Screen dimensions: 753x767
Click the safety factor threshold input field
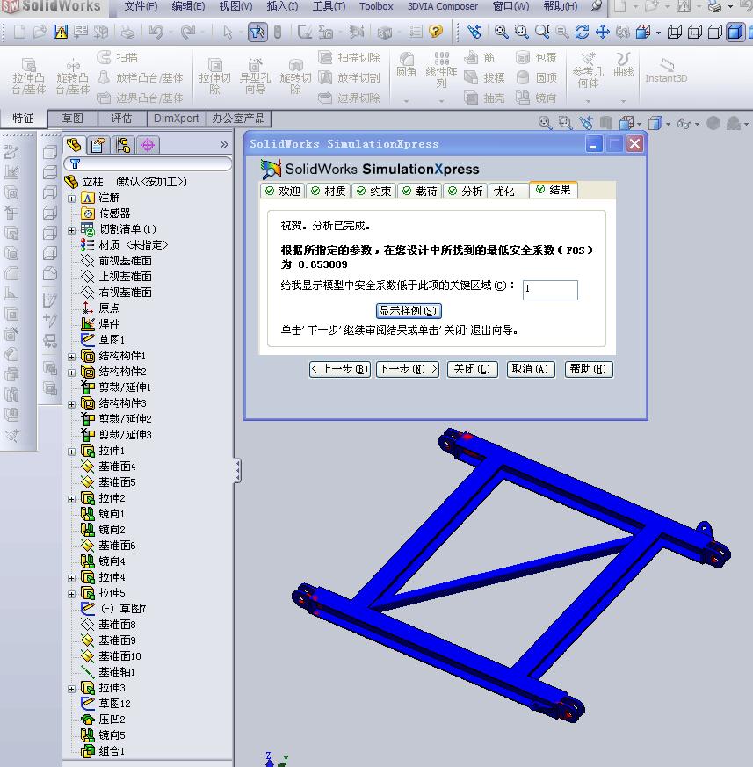pos(550,290)
